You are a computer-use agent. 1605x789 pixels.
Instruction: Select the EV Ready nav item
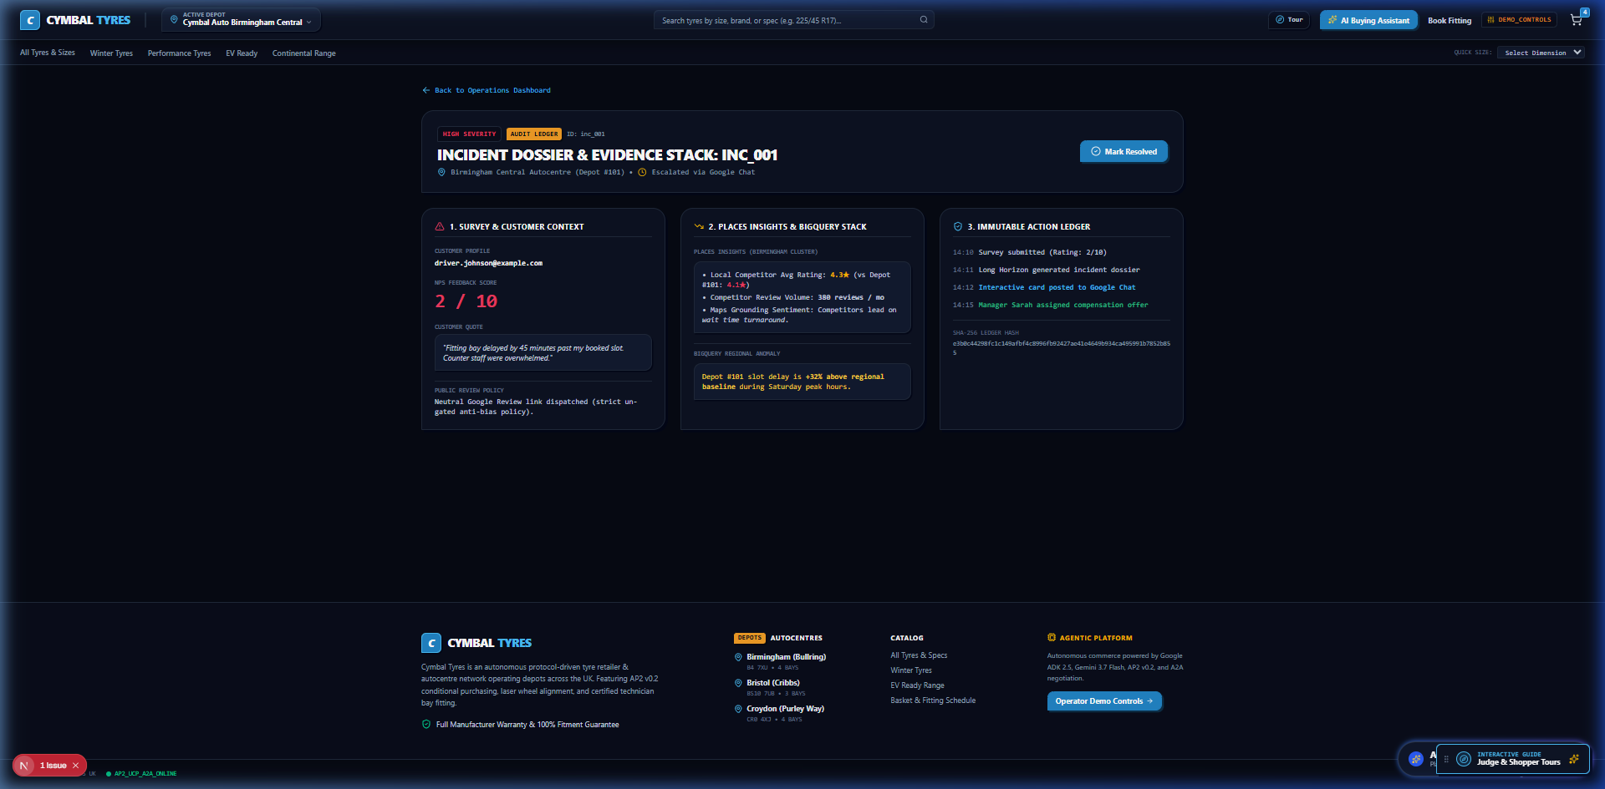pyautogui.click(x=242, y=53)
